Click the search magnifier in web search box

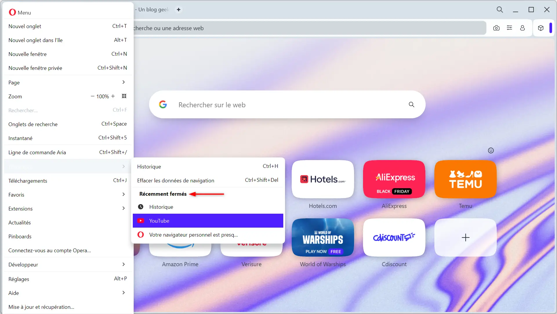411,104
